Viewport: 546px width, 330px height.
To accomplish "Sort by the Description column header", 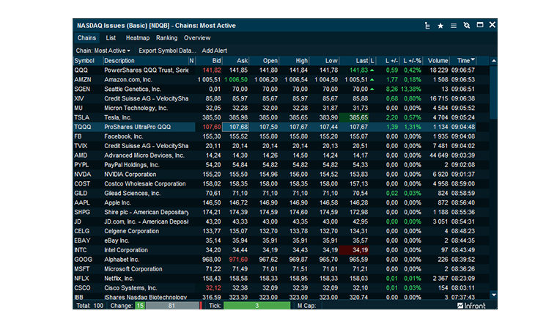I will click(146, 61).
